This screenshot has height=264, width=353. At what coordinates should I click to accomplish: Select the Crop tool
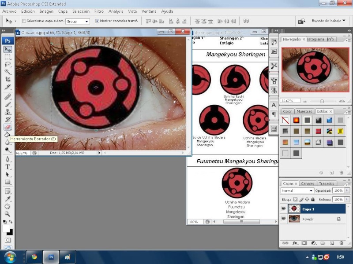[8, 79]
